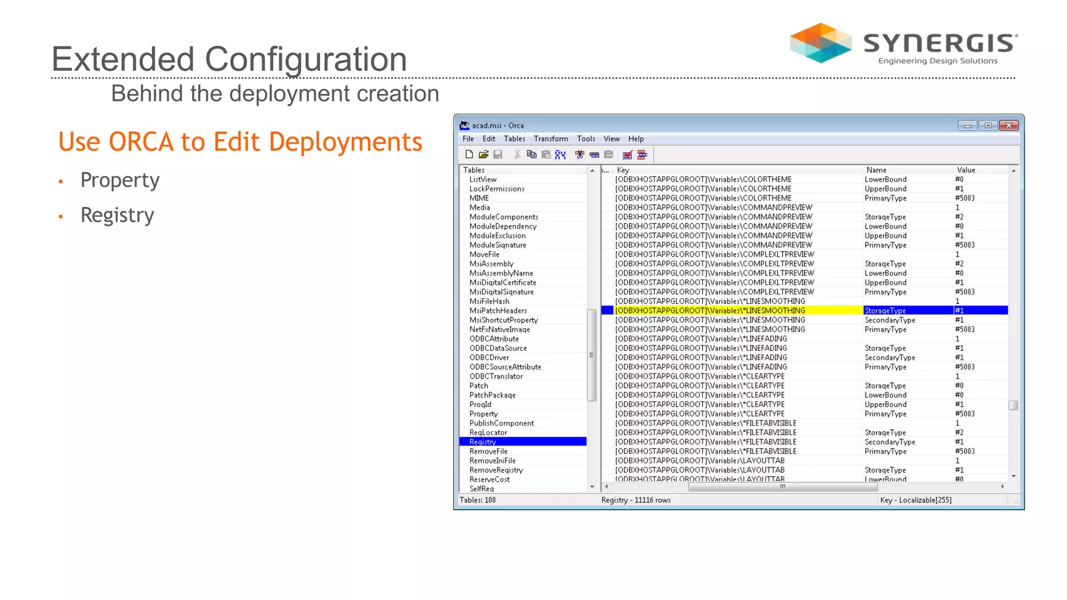Click the highlighted LINESMOOTHING StorageType key cell
Screen dimensions: 1067x600
tap(738, 310)
